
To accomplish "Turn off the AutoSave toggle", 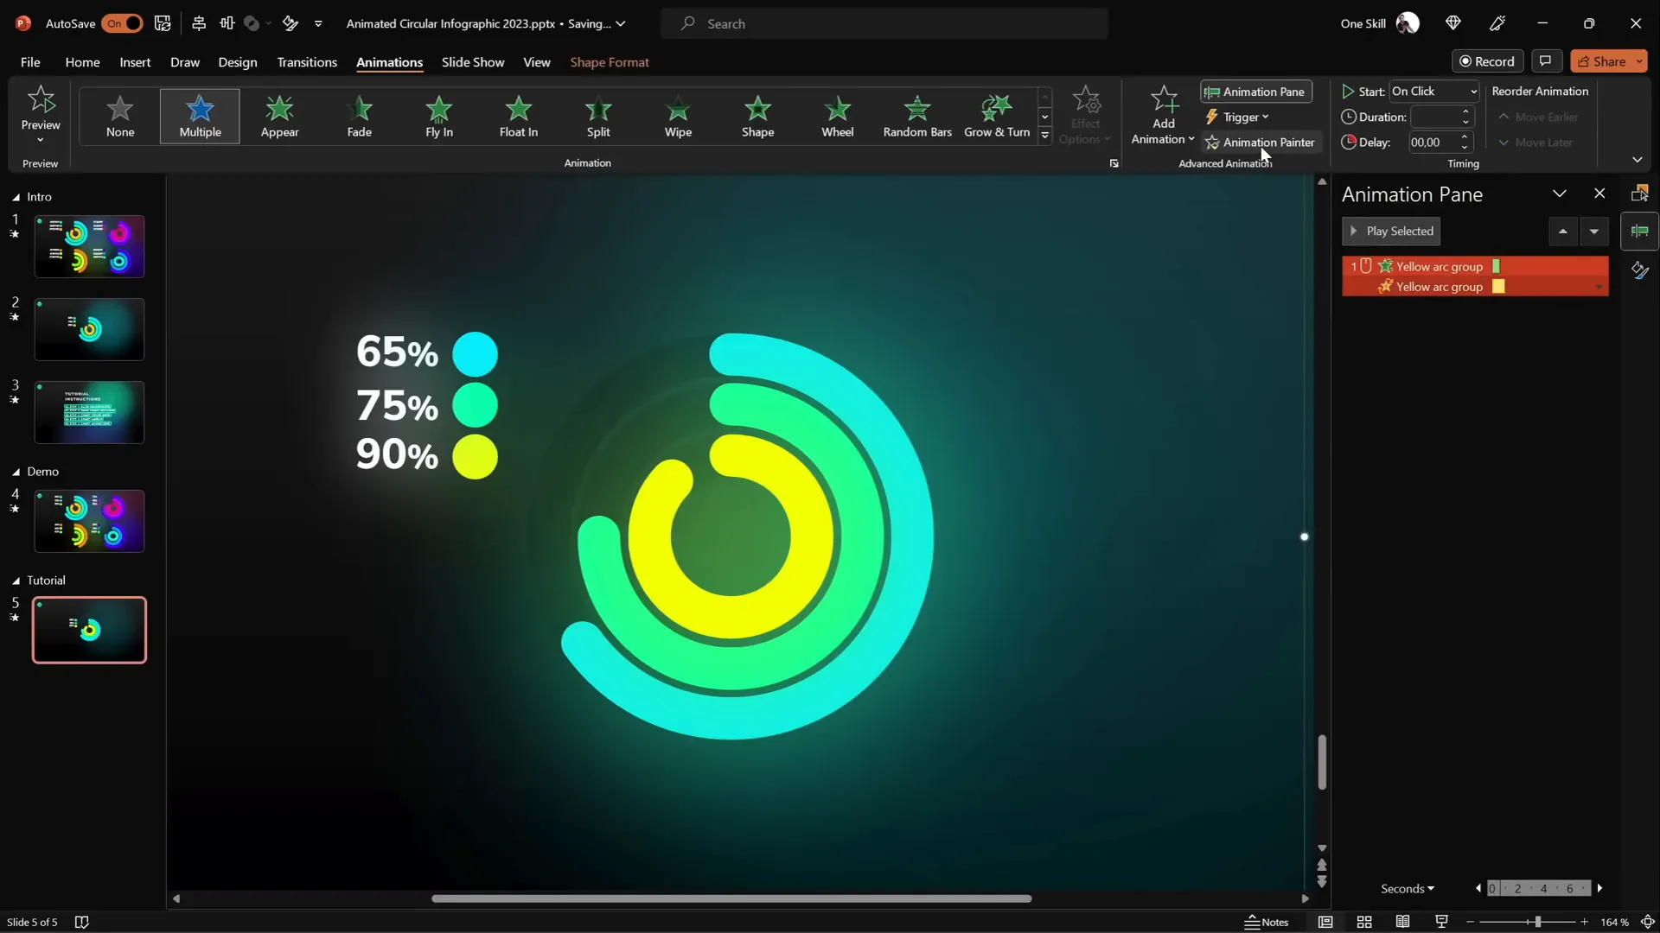I will (122, 23).
